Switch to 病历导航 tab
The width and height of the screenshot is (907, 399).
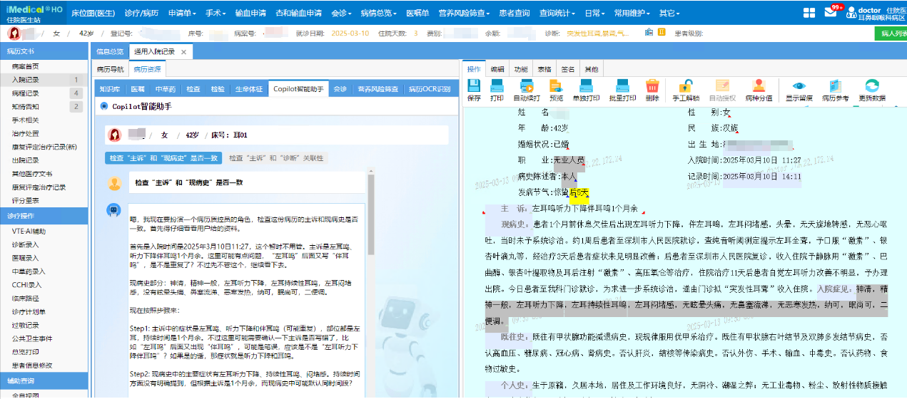[x=111, y=70]
